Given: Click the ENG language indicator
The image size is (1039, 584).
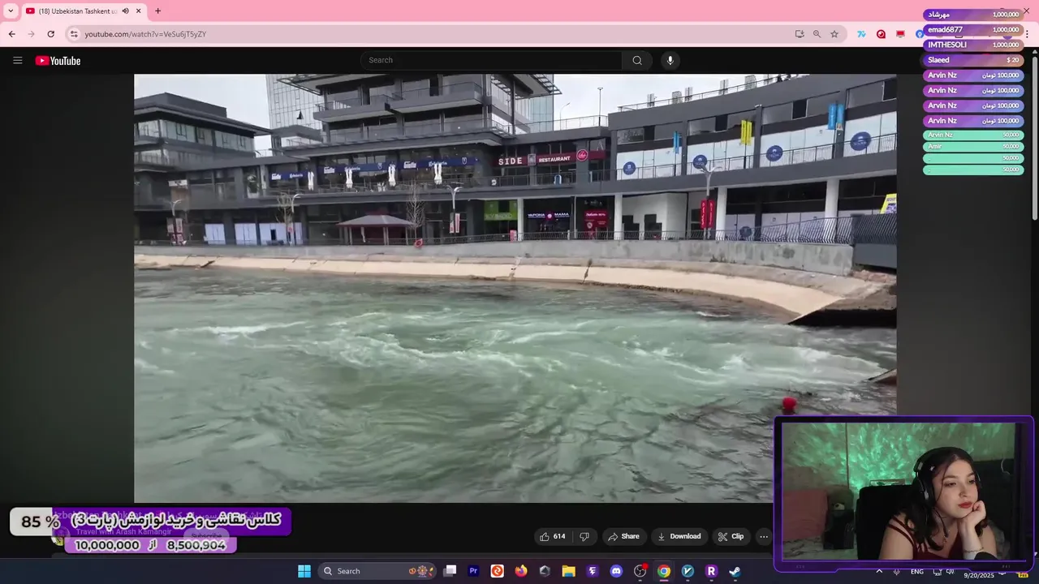Looking at the screenshot, I should [x=917, y=572].
